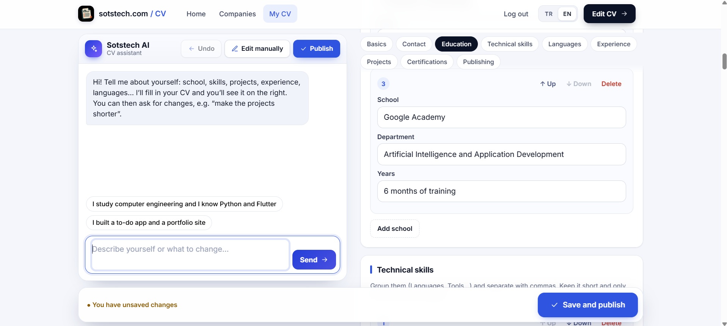Switch language to TR

pos(548,14)
